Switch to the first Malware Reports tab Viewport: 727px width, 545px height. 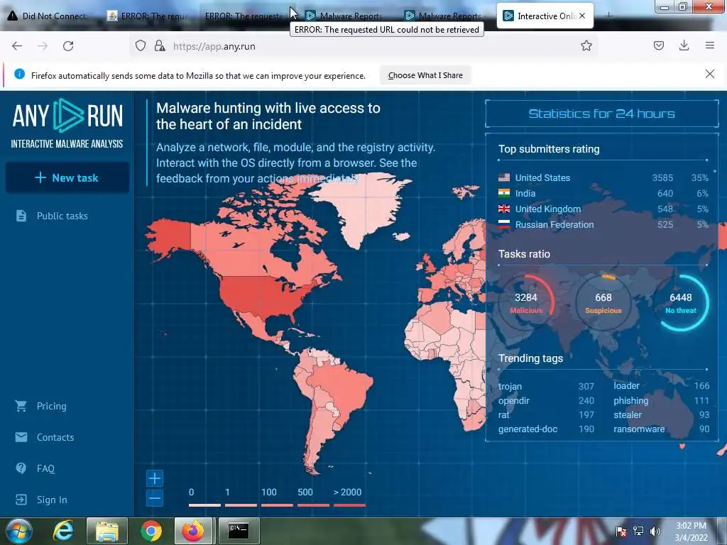tap(345, 16)
